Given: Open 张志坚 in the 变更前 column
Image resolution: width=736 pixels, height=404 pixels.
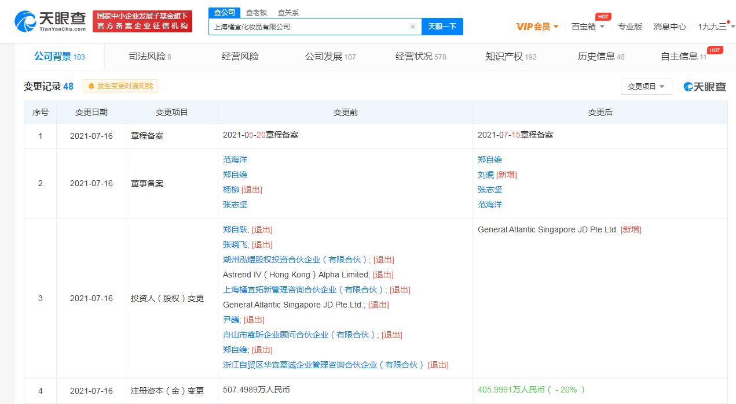Looking at the screenshot, I should coord(235,205).
